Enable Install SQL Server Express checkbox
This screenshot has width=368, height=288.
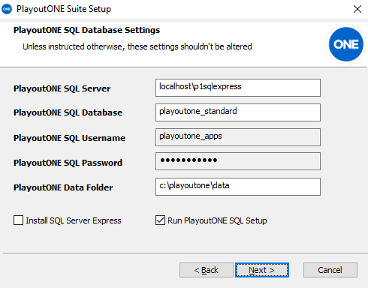point(18,220)
